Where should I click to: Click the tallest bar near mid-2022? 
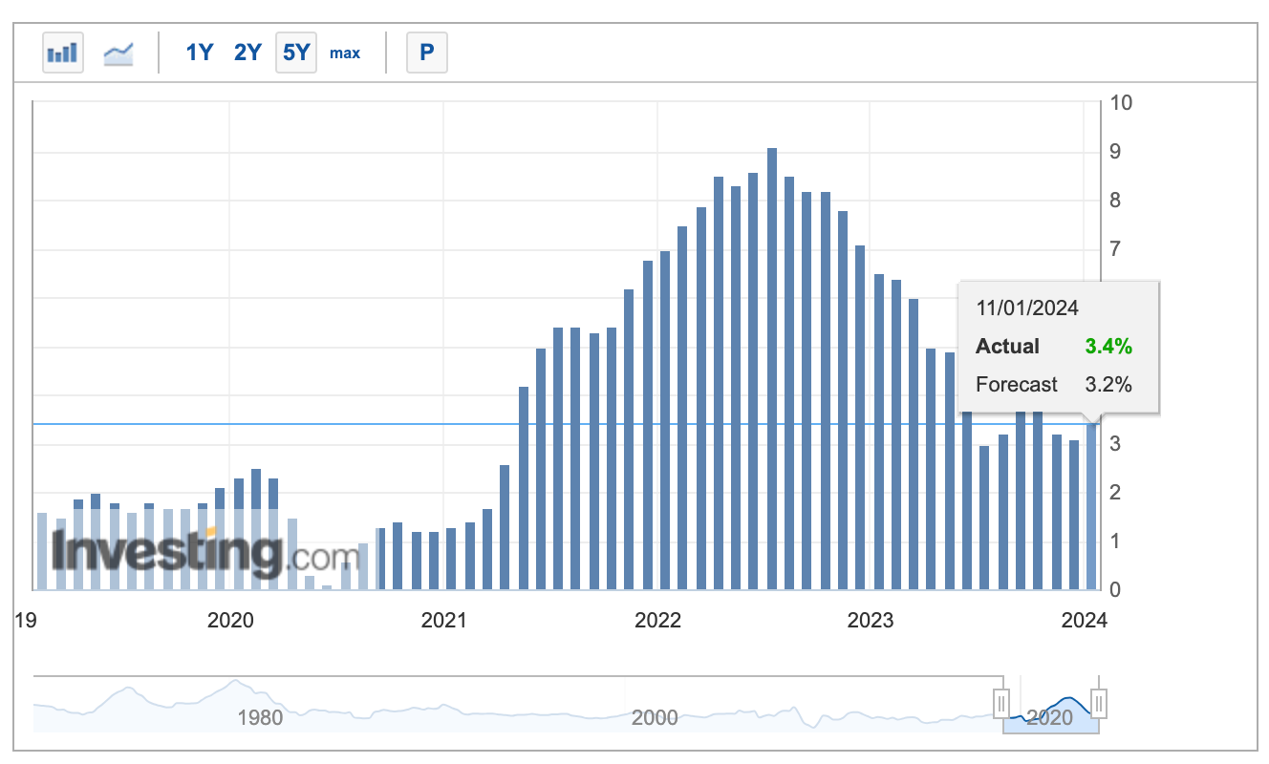point(772,369)
